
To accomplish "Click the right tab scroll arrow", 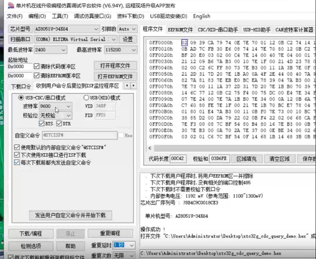I will 133,86.
